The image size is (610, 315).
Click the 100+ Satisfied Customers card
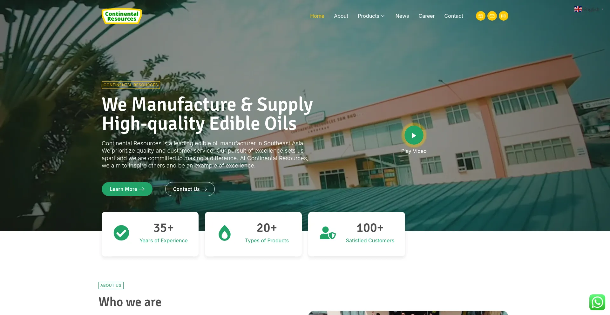coord(356,234)
